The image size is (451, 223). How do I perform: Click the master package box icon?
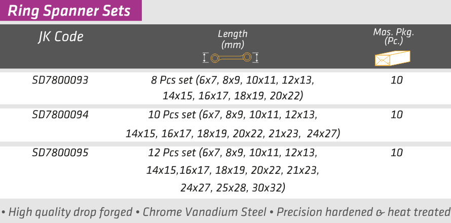394,57
